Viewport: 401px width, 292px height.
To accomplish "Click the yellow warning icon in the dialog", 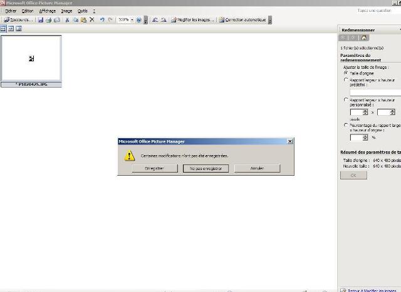I will tap(129, 155).
